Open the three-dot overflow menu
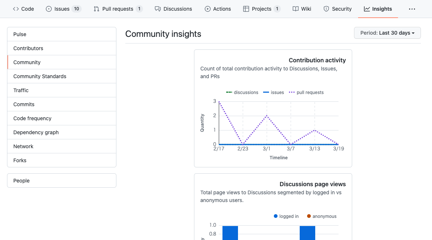 [x=412, y=9]
